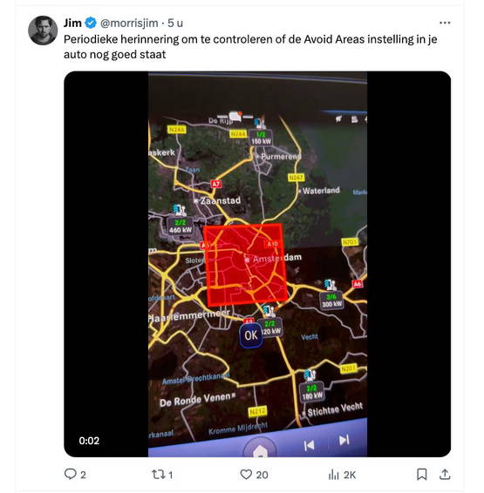Click the 5 u timestamp link

coord(175,23)
